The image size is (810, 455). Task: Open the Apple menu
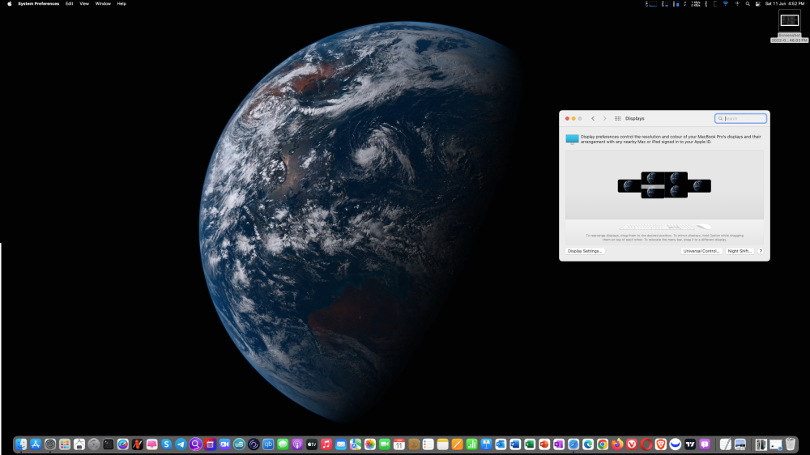[9, 3]
